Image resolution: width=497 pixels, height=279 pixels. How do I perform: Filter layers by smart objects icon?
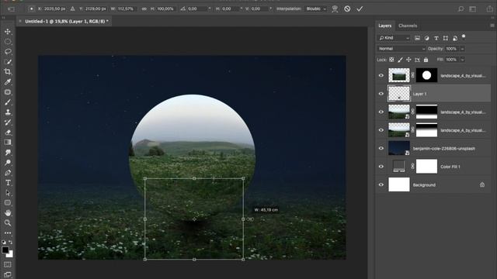455,38
